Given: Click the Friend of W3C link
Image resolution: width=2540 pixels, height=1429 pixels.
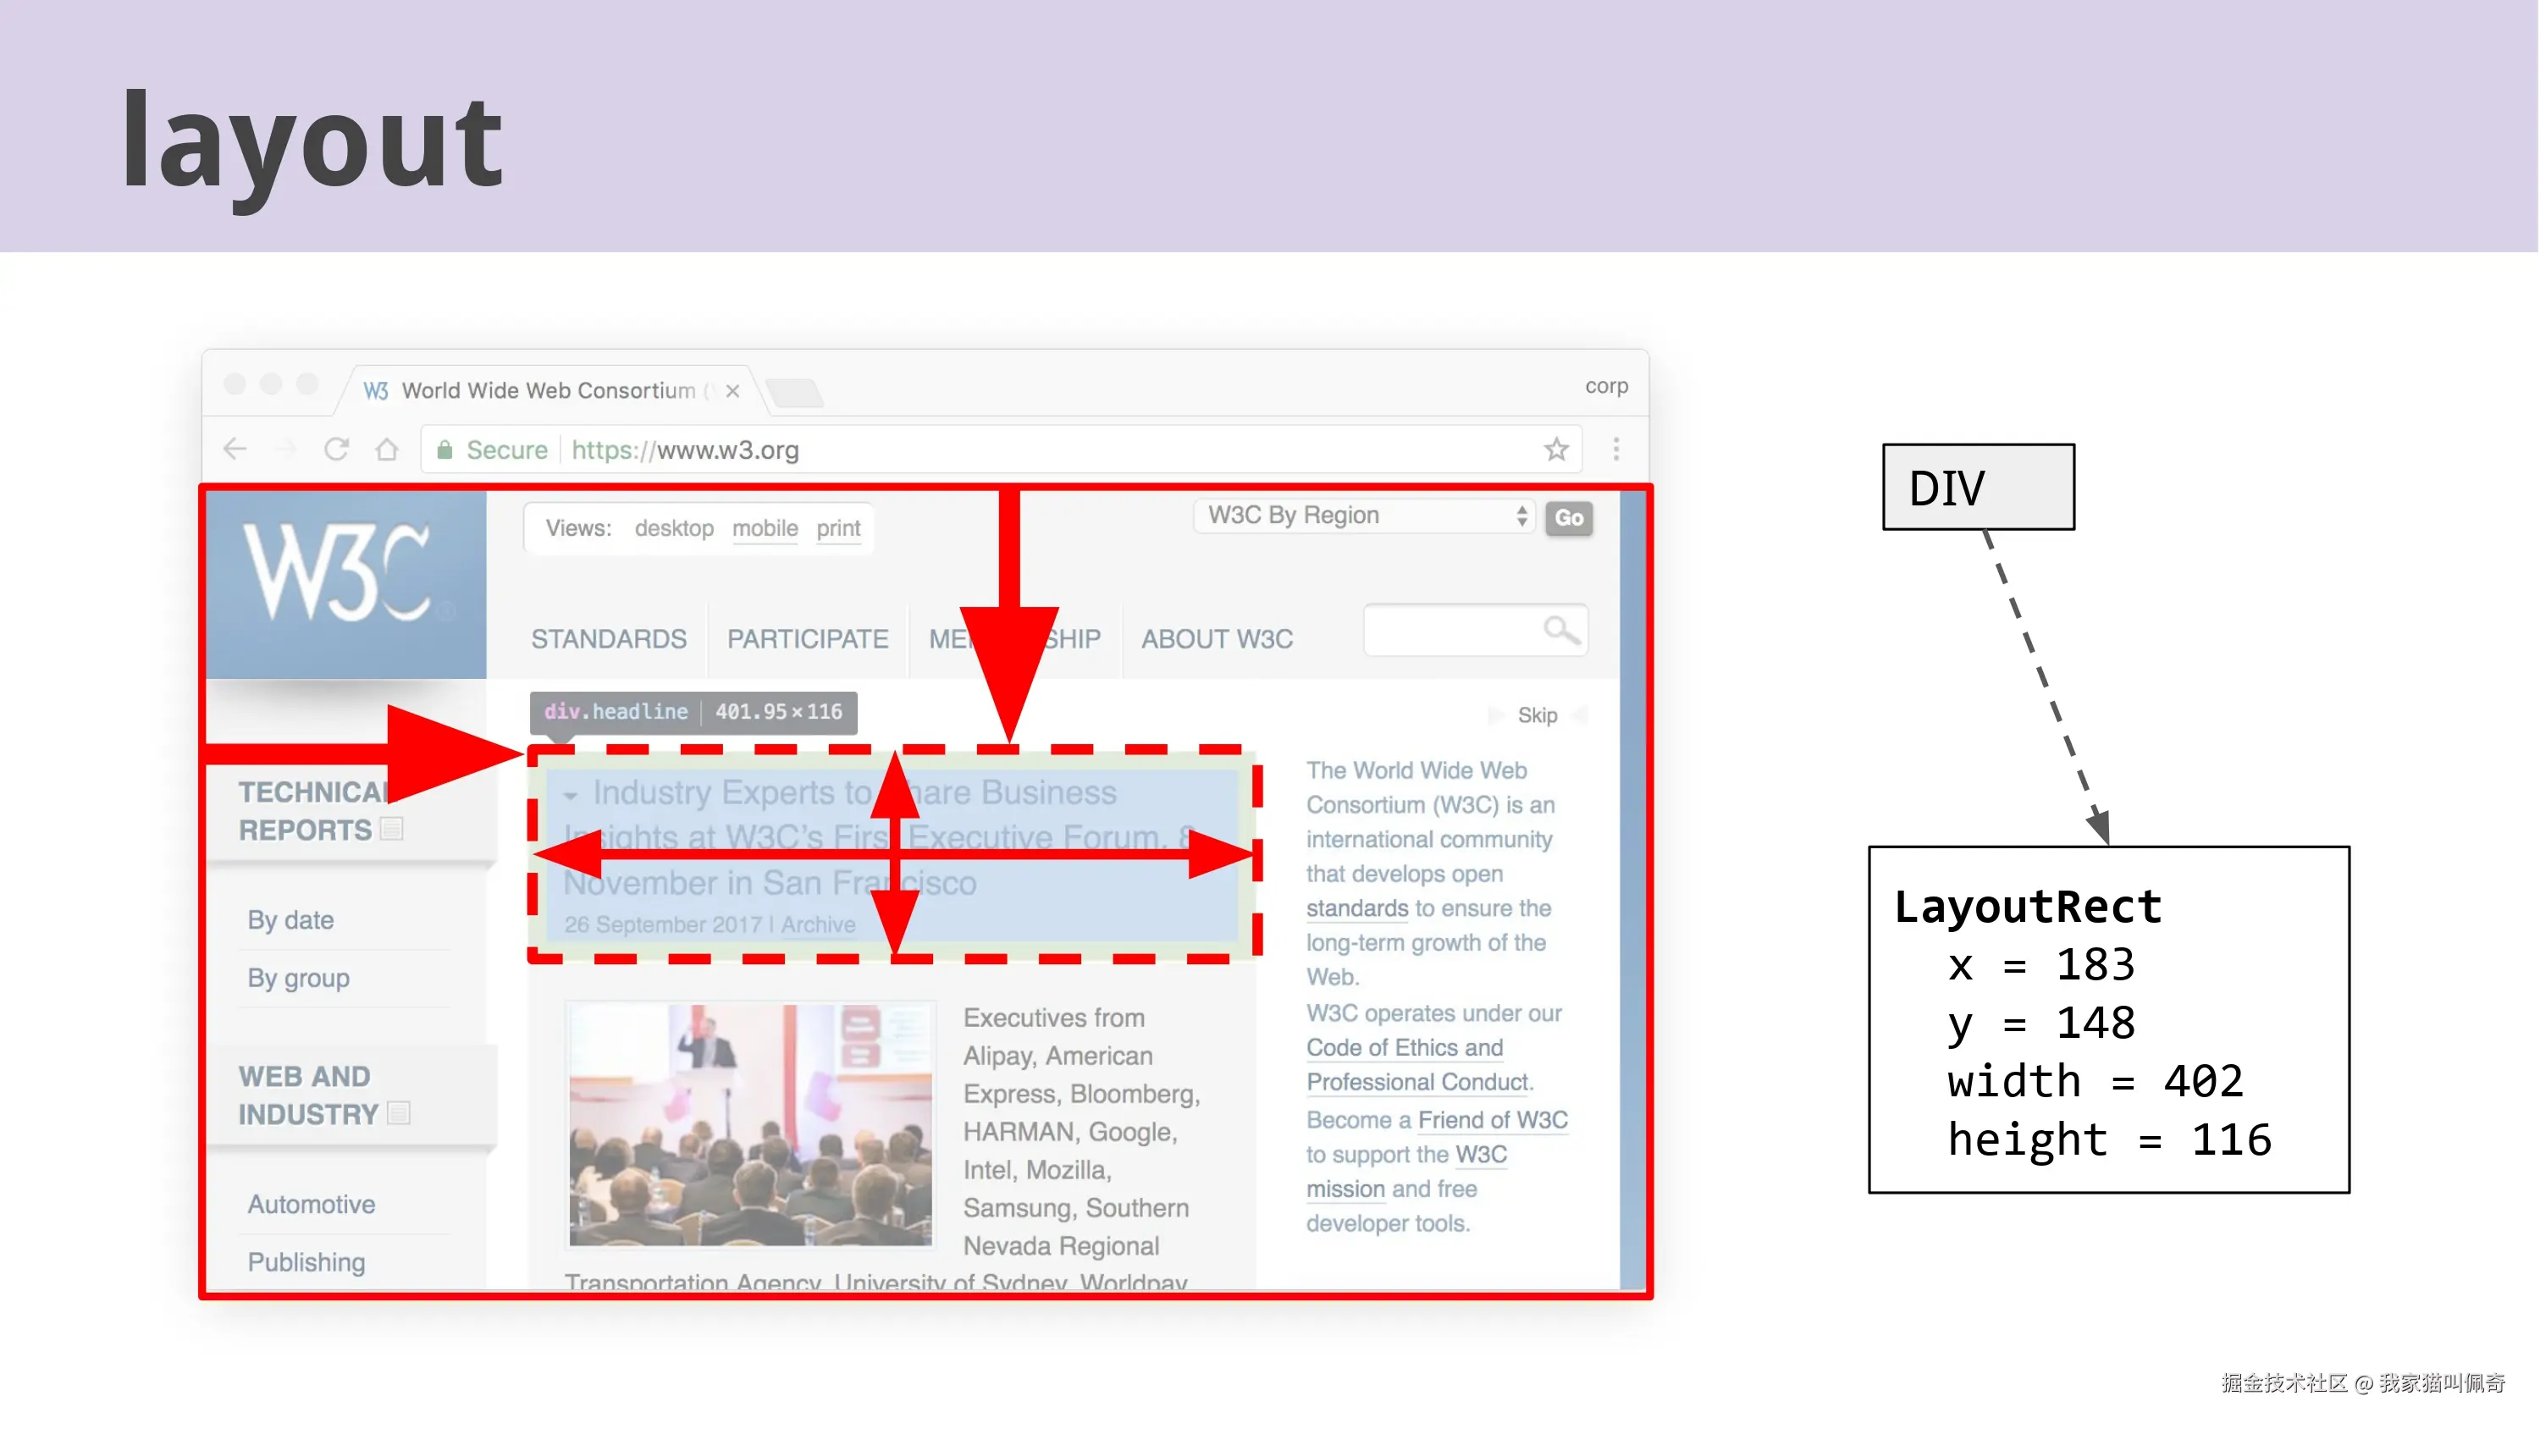Looking at the screenshot, I should [x=1492, y=1120].
